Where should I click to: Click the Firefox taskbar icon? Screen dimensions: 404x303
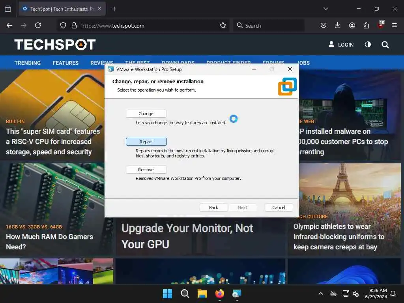point(219,294)
